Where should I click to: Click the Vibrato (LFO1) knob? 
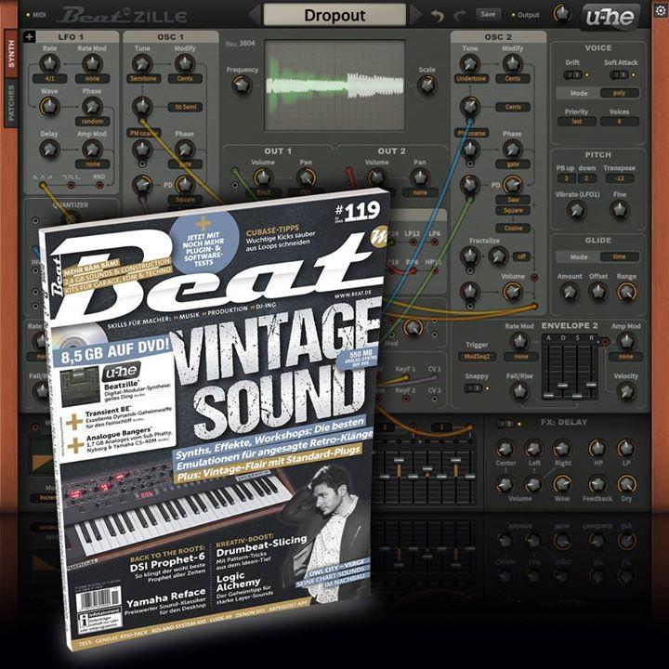[x=576, y=210]
